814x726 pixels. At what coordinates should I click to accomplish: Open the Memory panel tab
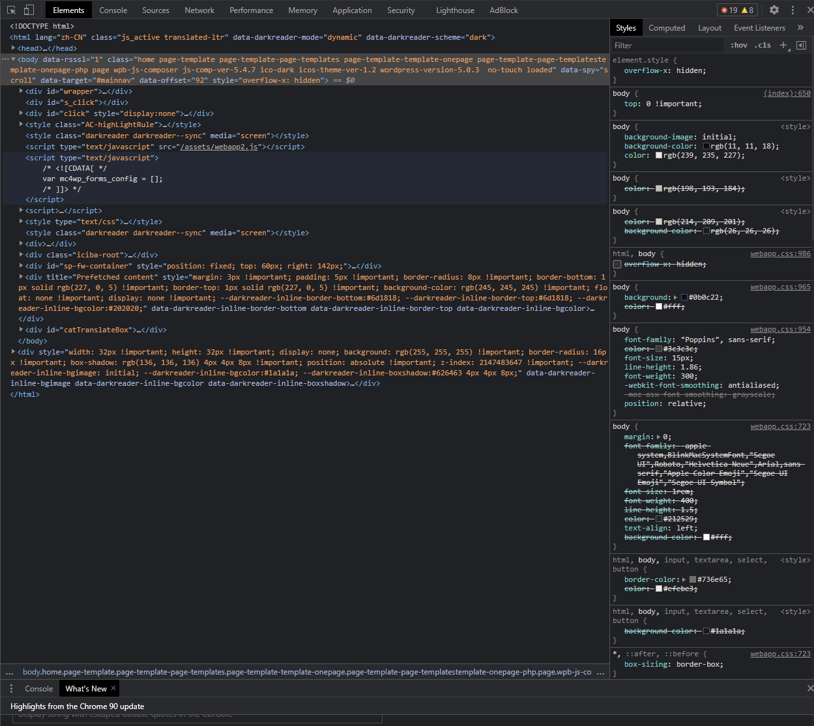pos(303,10)
